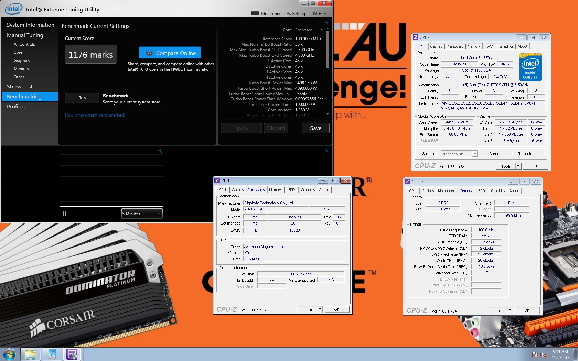Click Intel Core i7 logo in CPU-Z
The width and height of the screenshot is (578, 361).
pos(530,67)
